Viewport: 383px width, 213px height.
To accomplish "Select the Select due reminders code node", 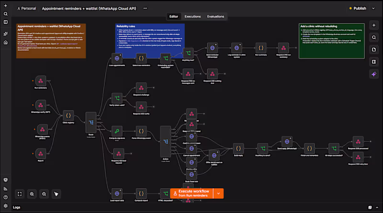I will (x=141, y=58).
